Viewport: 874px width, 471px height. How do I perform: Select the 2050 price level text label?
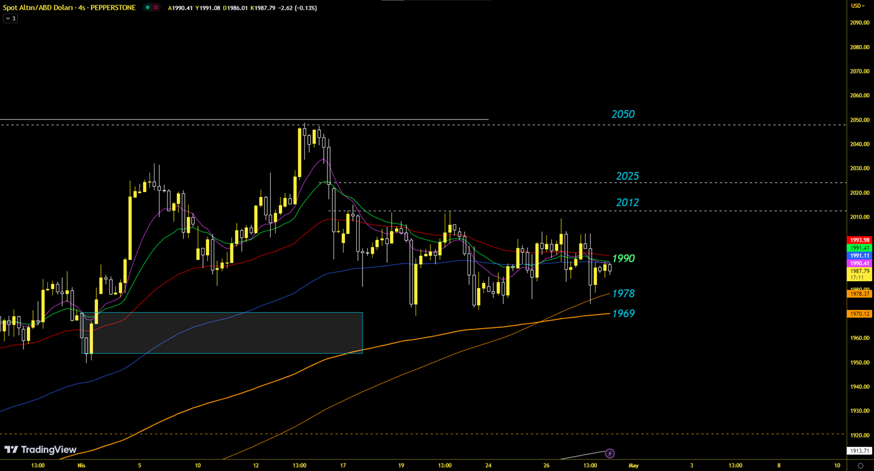pyautogui.click(x=623, y=114)
